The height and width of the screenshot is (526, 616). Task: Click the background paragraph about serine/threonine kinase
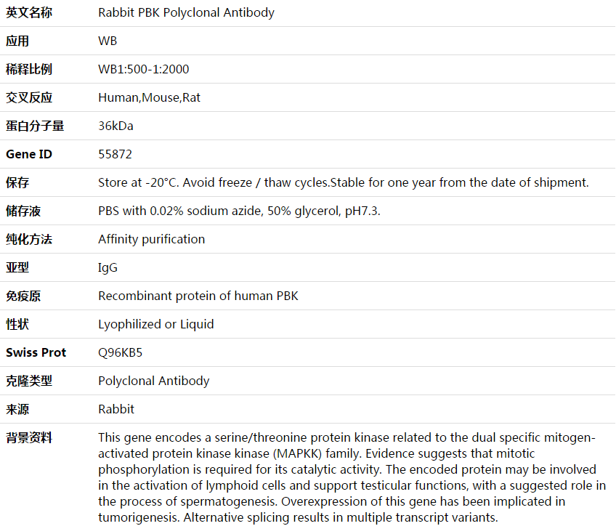[x=352, y=477]
